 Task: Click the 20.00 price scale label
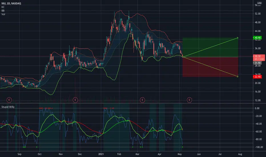[x=258, y=83]
